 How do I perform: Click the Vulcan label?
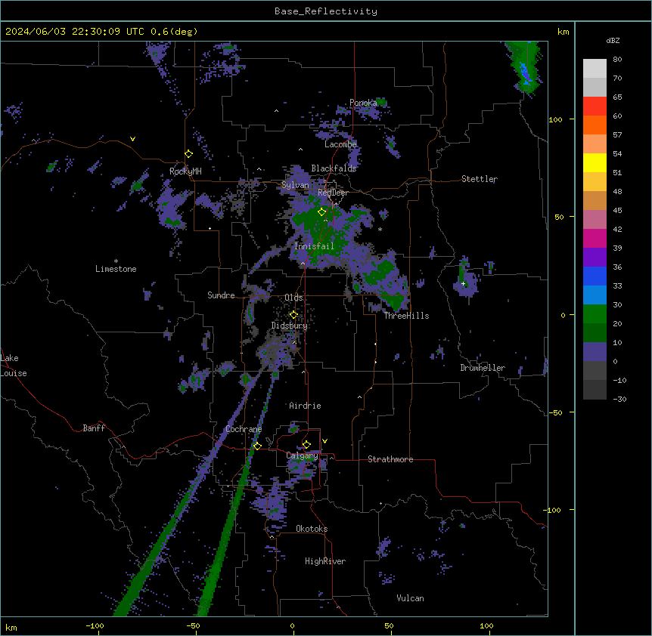(410, 598)
